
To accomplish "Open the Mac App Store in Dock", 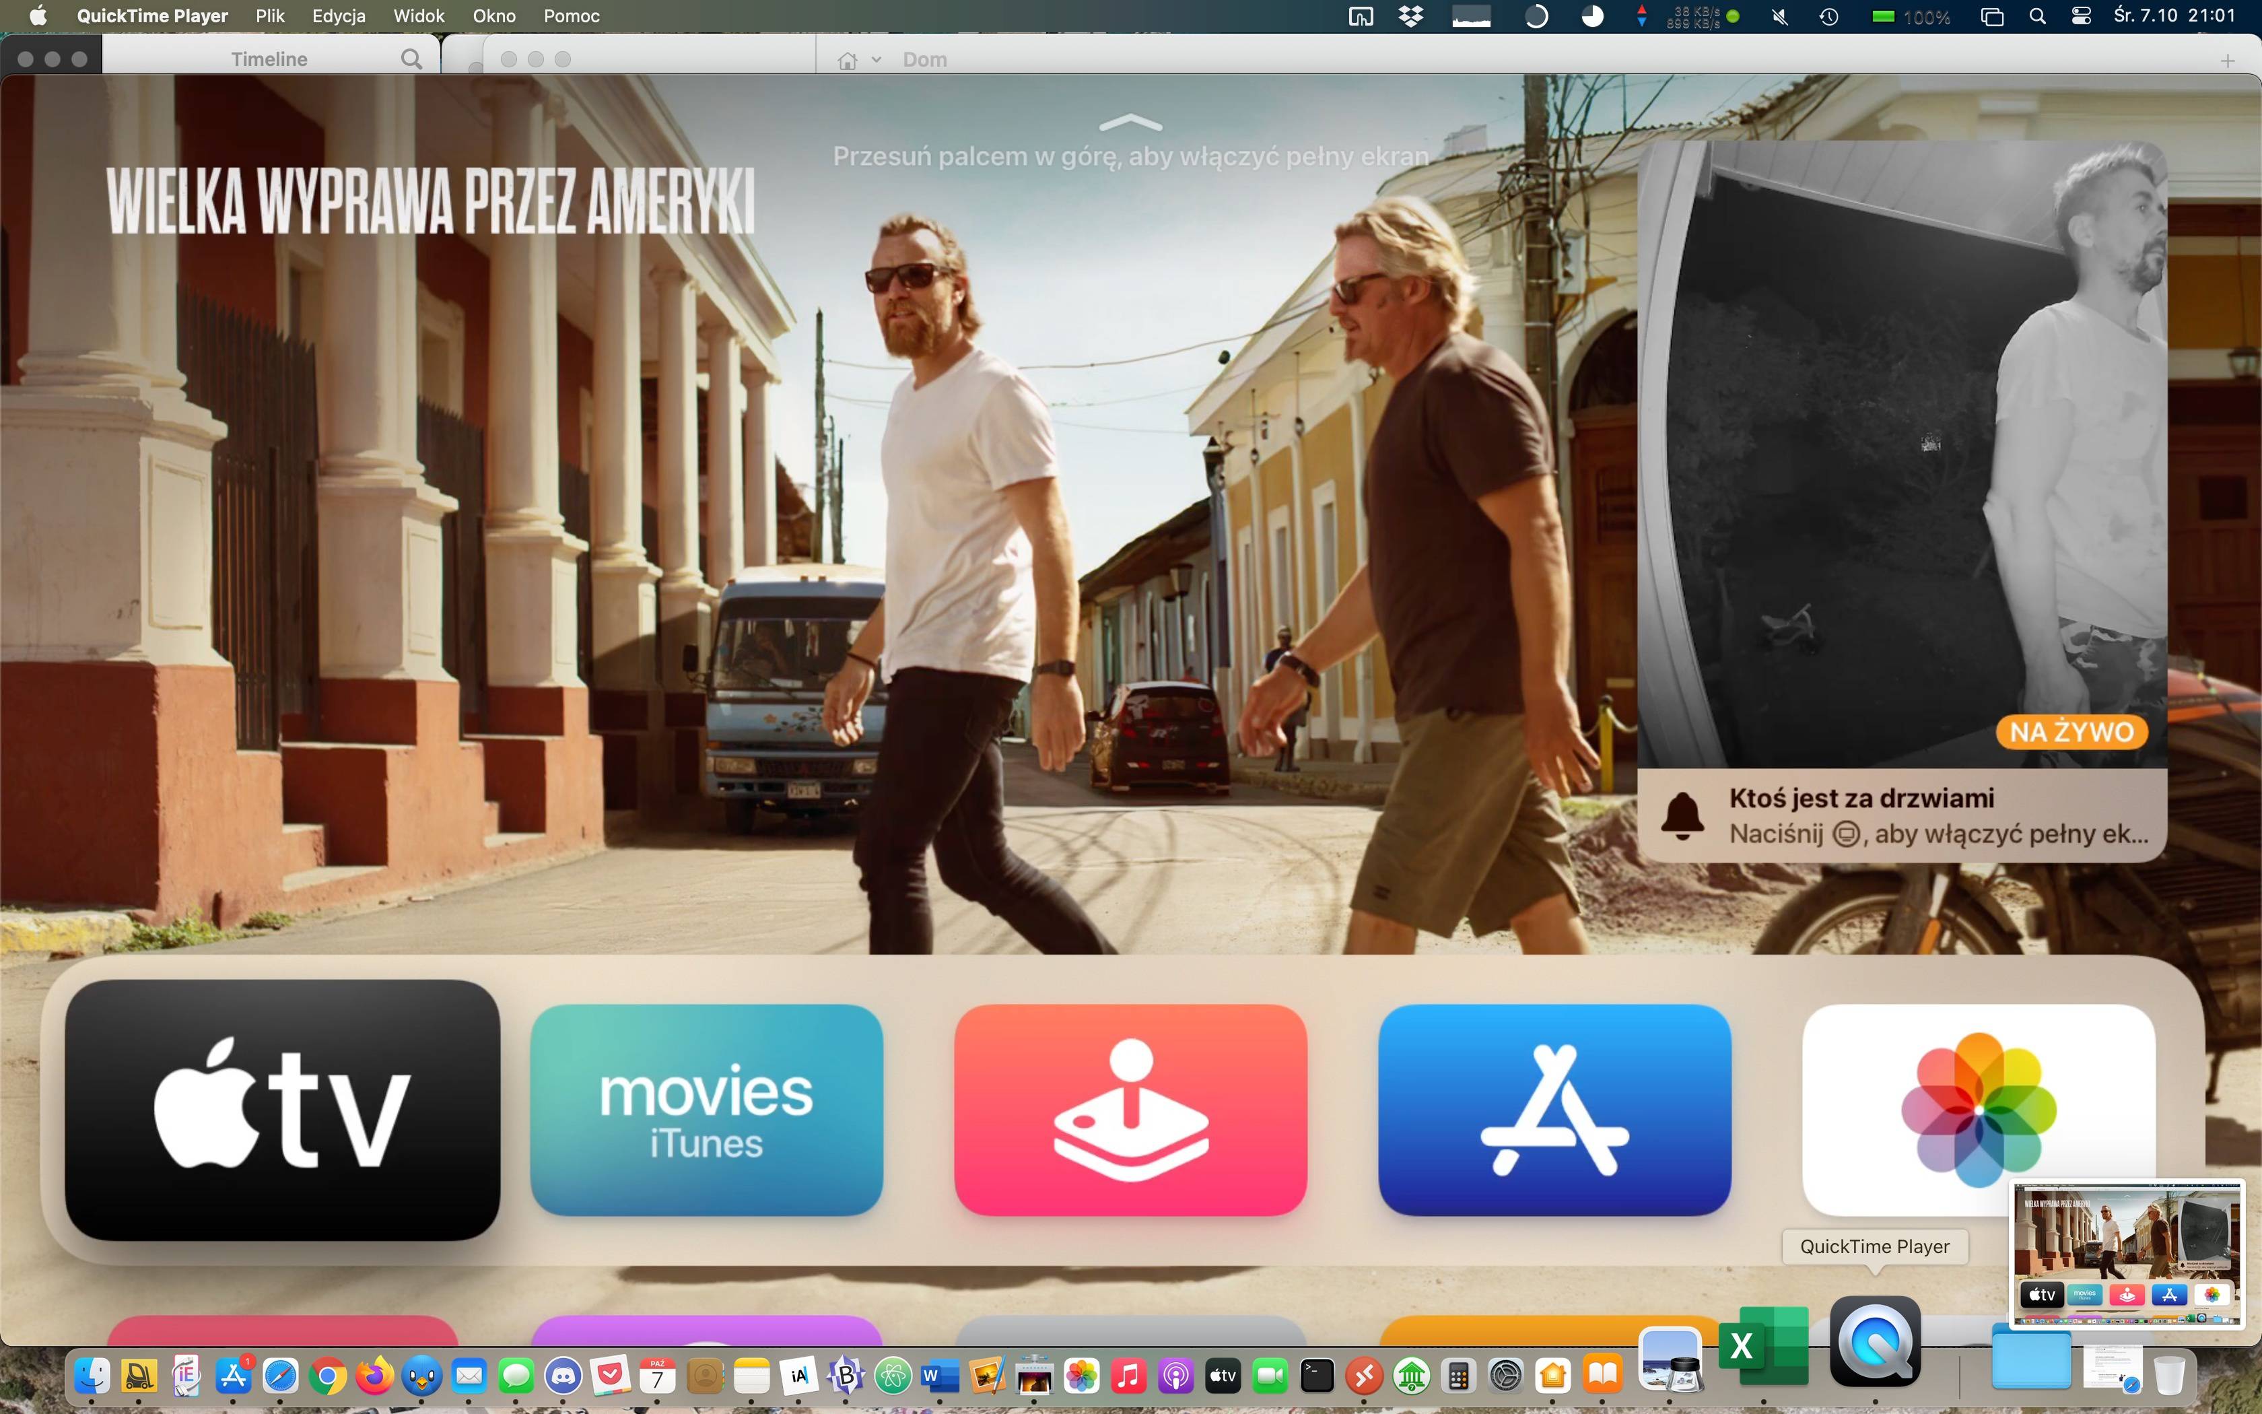I will point(234,1375).
